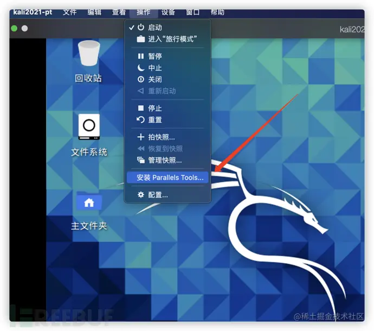Image resolution: width=374 pixels, height=331 pixels.
Task: Click the square stop icon
Action: click(x=141, y=108)
